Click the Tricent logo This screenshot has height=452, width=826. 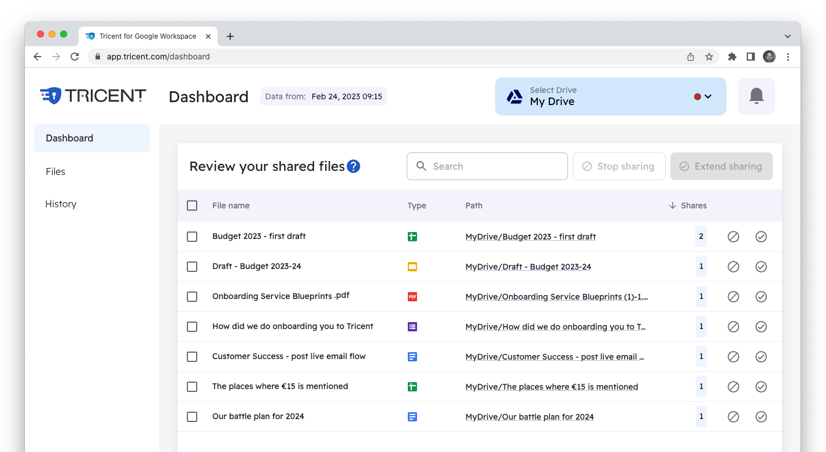pos(93,95)
